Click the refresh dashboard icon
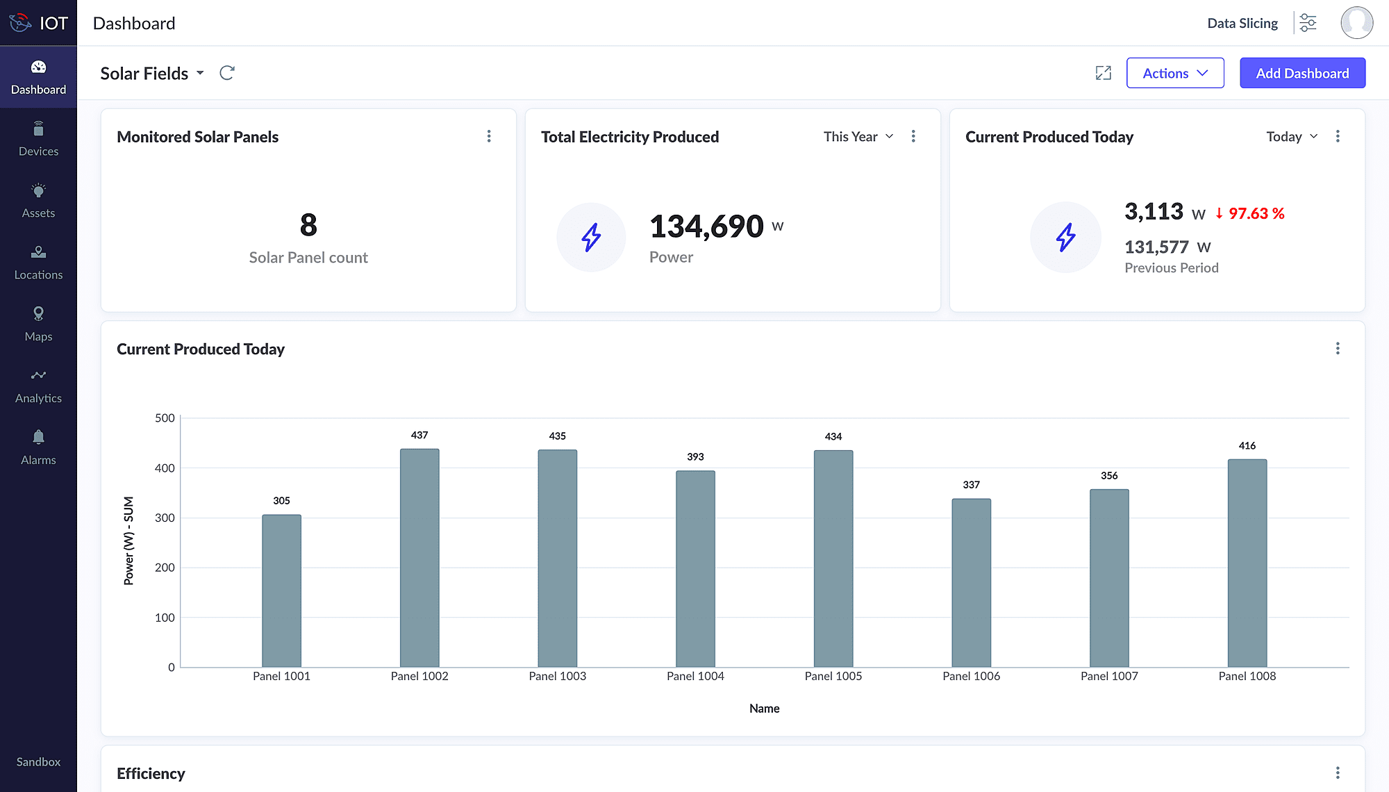This screenshot has height=792, width=1389. 227,73
